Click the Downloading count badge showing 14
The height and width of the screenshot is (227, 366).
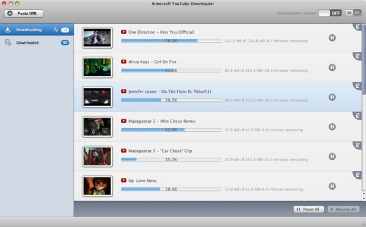(65, 30)
